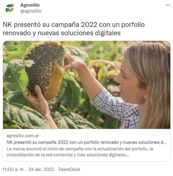The image size is (173, 176).
Task: Open card headline 'NK presentó su campaña 2022'
Action: [86, 142]
